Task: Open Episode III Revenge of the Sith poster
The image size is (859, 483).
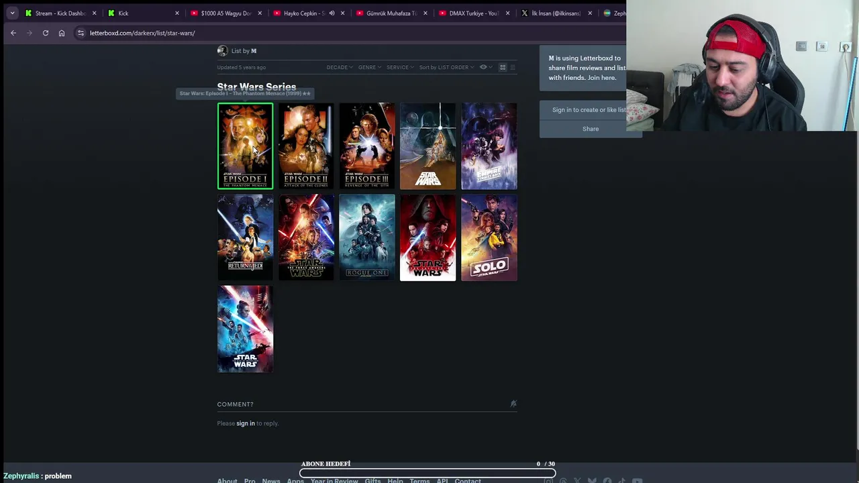Action: [x=367, y=146]
